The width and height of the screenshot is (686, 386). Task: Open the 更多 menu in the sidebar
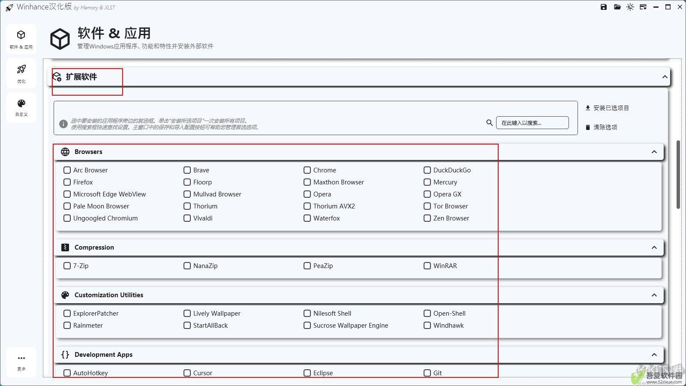pos(21,362)
